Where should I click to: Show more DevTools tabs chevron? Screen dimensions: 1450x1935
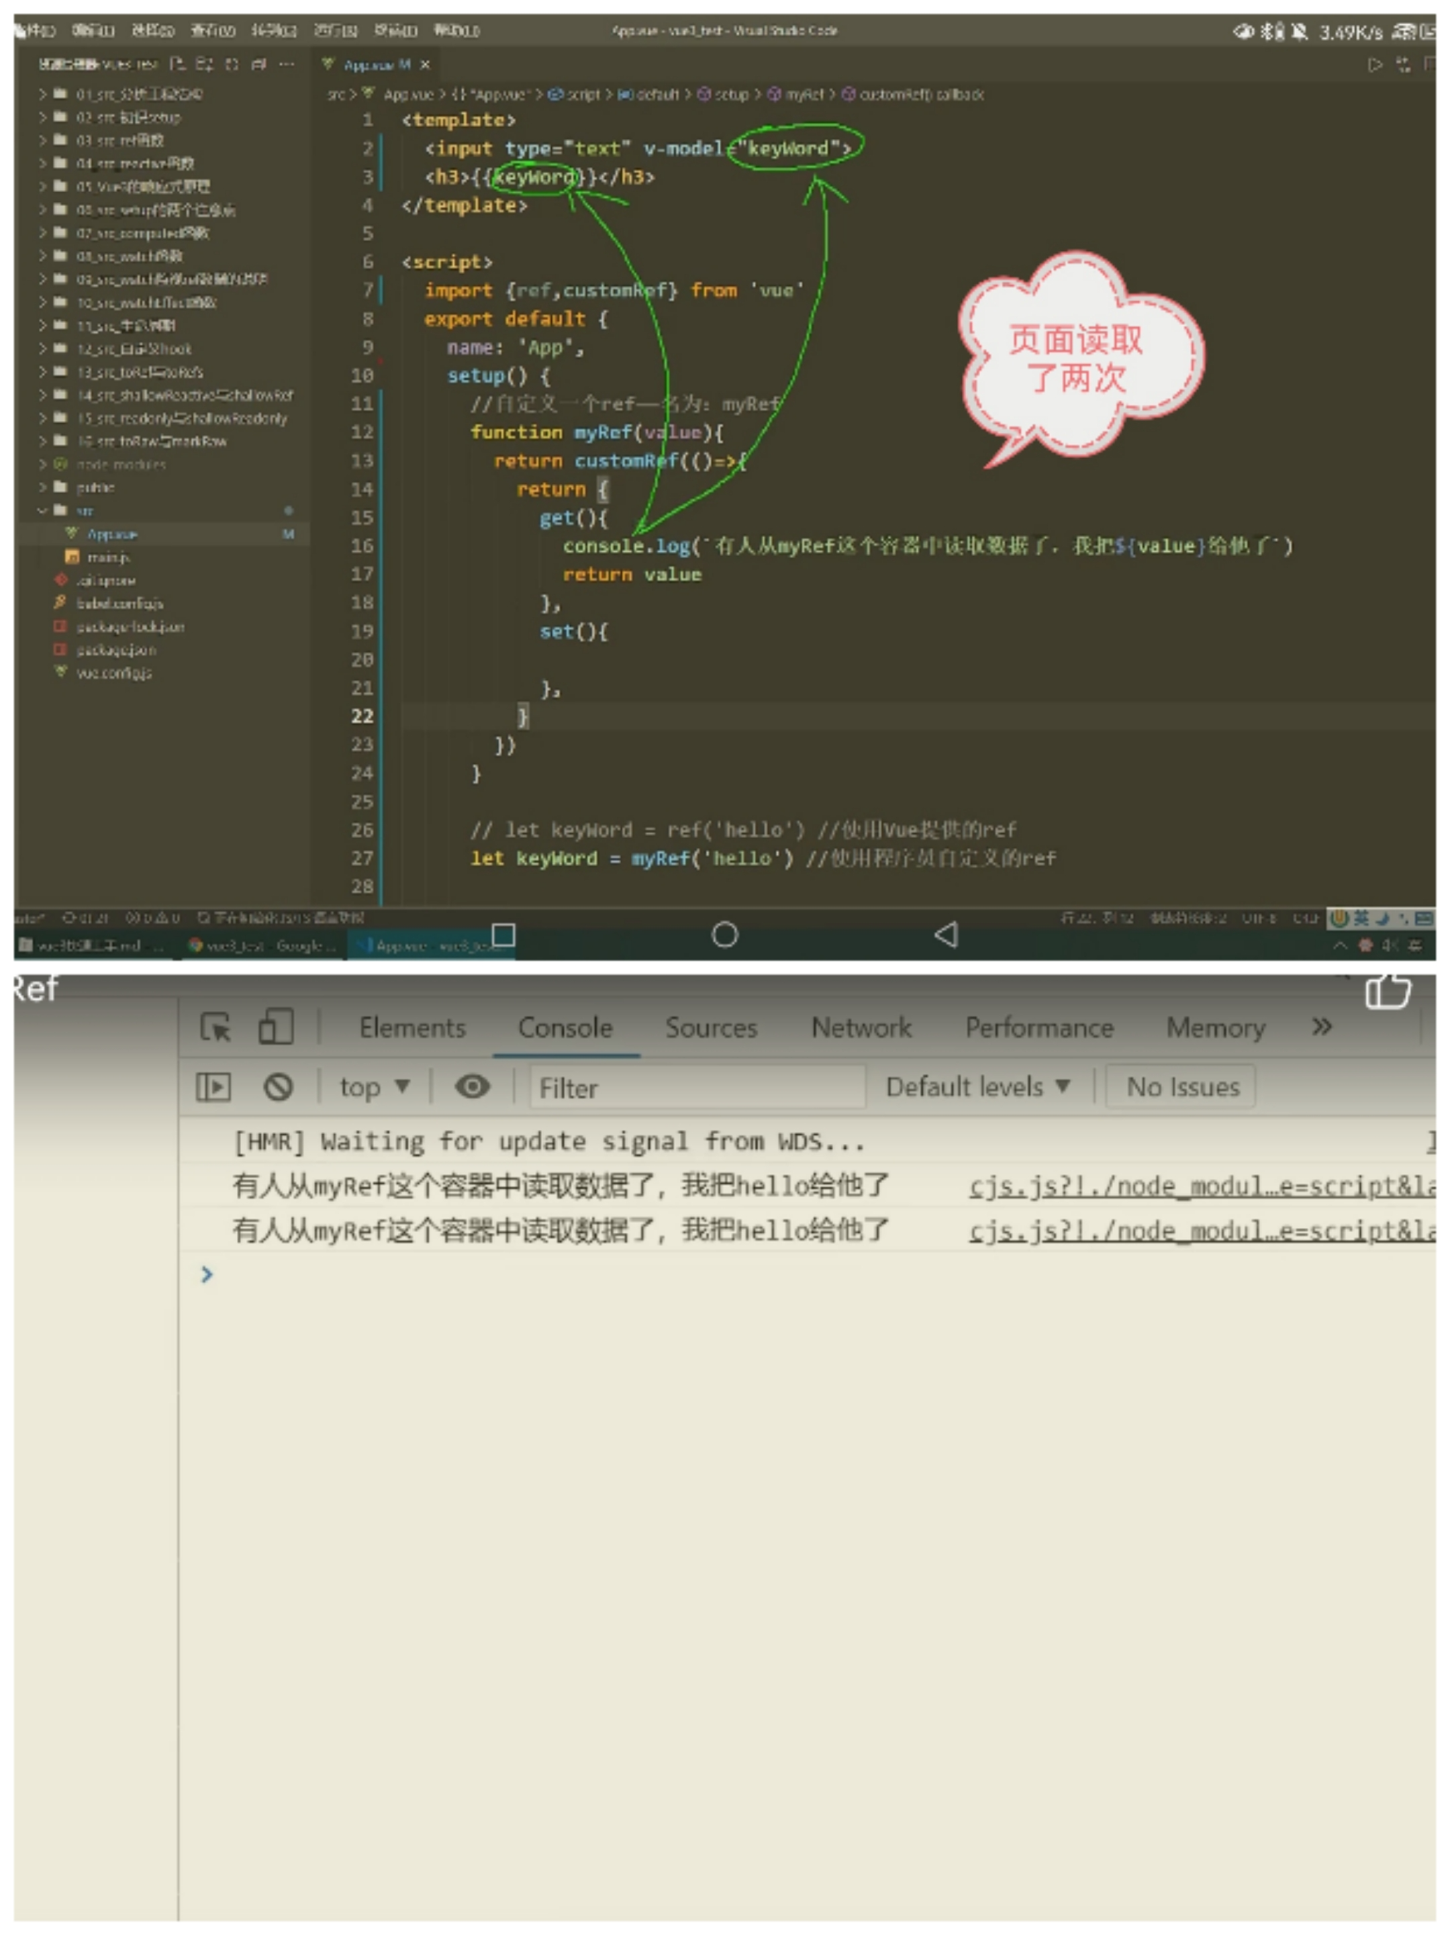(1321, 1027)
